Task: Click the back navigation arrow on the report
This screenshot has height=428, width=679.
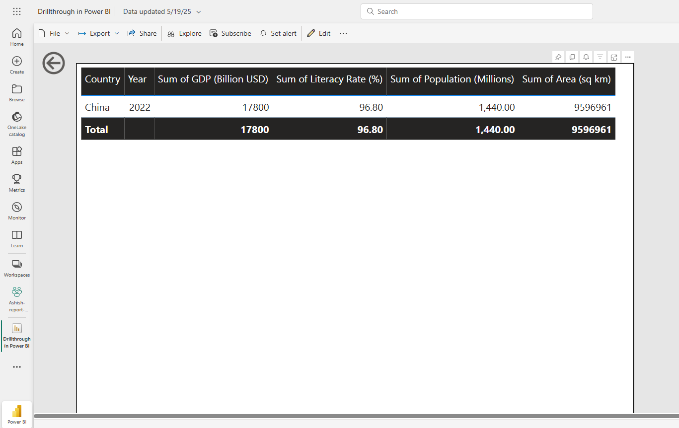Action: (x=53, y=63)
